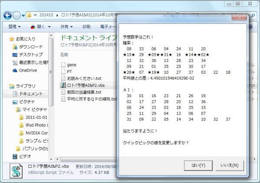Click the Forward navigation arrow in Explorer
The image size is (260, 183).
[17, 16]
